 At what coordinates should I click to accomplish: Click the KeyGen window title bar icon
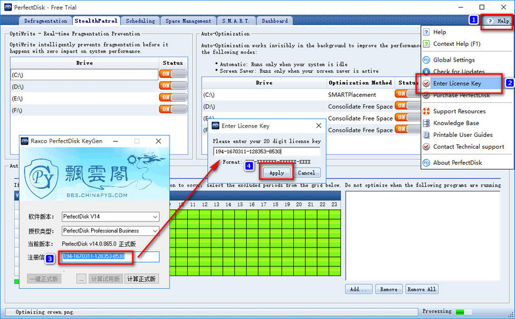tap(24, 141)
